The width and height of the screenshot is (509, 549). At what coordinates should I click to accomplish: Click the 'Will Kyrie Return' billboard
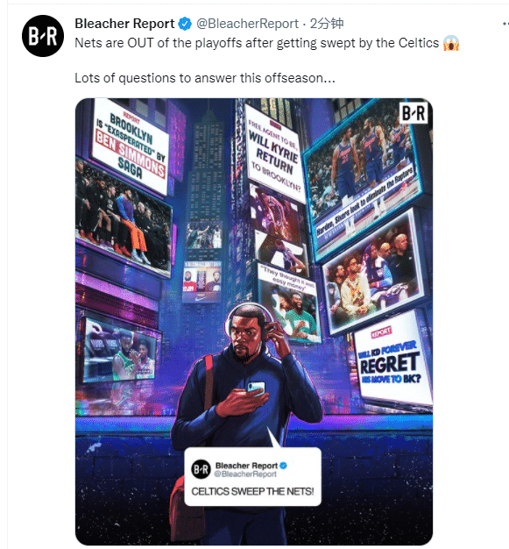274,153
